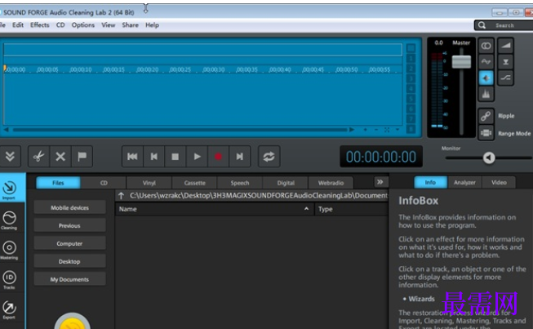Switch to the Speech tab
This screenshot has width=533, height=329.
240,183
